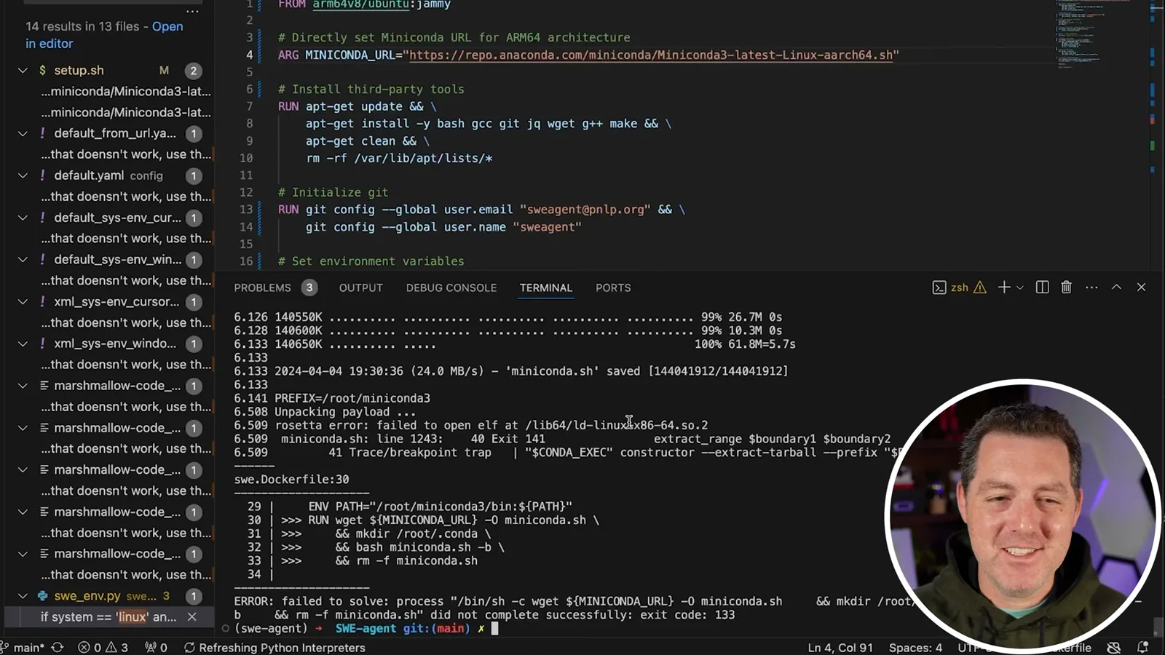The image size is (1165, 655).
Task: Dismiss the swe_env.py search match
Action: (191, 616)
